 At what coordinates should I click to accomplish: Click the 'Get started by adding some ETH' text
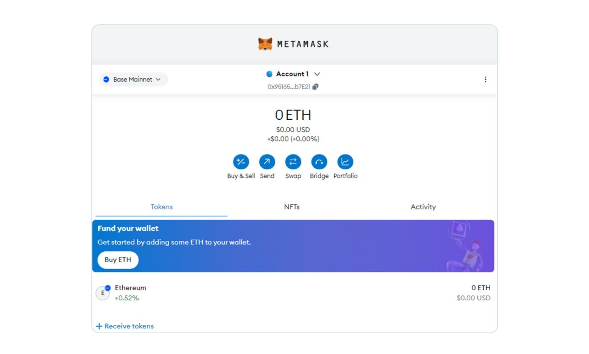click(174, 242)
